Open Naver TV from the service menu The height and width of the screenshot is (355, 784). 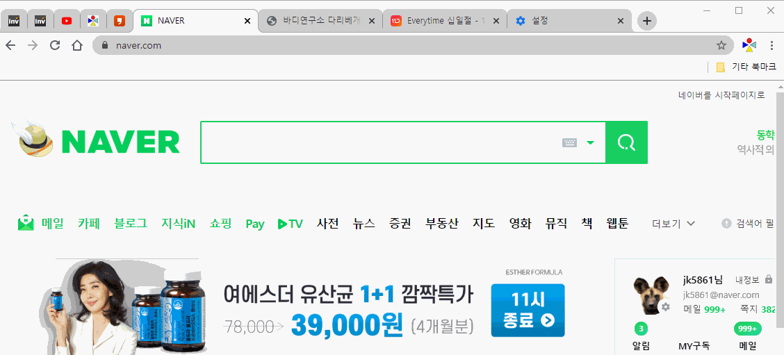(291, 224)
